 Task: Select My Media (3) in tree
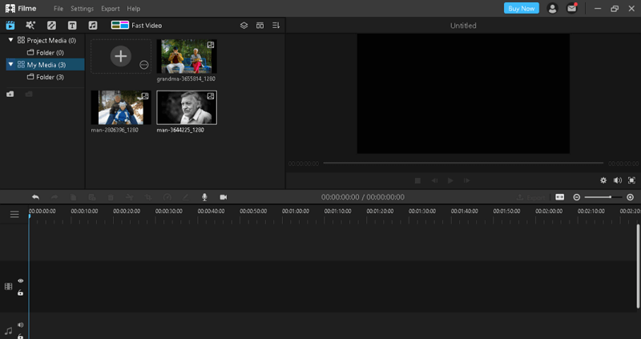coord(46,65)
